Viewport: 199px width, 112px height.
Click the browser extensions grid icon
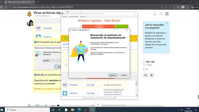click(162, 7)
